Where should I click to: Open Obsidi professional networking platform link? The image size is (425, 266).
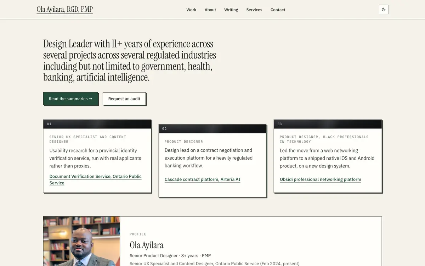click(321, 179)
